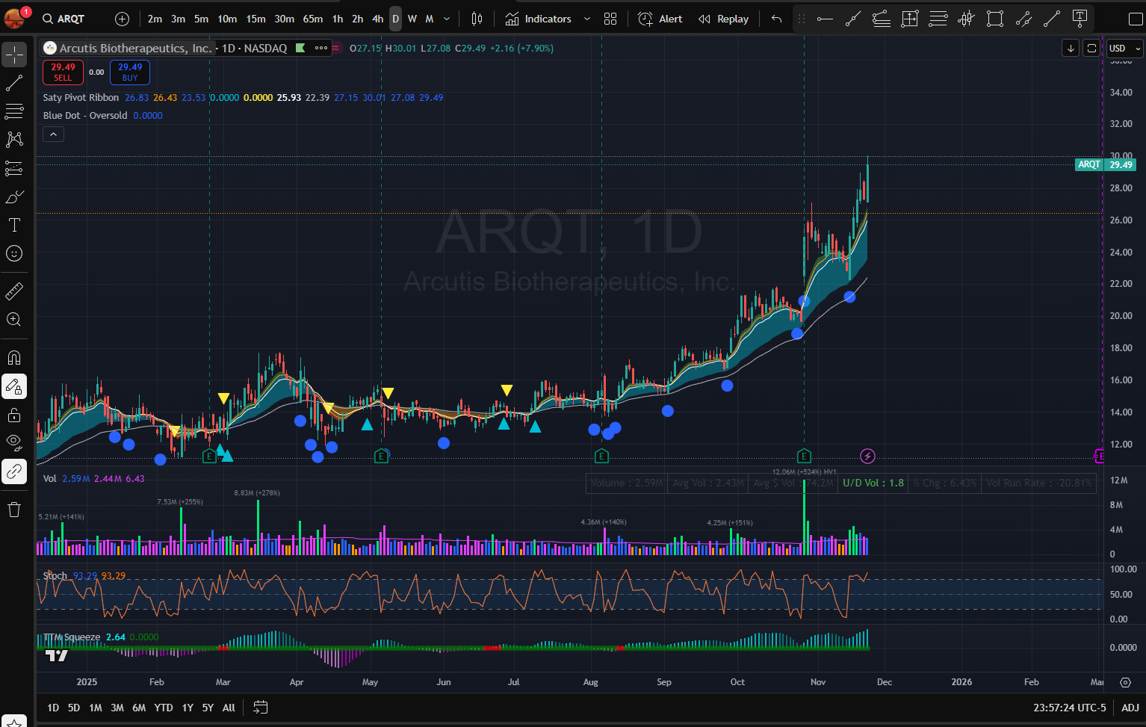Toggle lock all drawing tools
Viewport: 1146px width, 727px height.
click(14, 415)
